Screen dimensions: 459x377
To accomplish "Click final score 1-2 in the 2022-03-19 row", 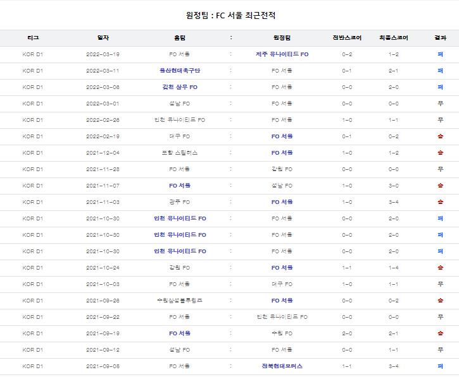I will click(x=393, y=54).
